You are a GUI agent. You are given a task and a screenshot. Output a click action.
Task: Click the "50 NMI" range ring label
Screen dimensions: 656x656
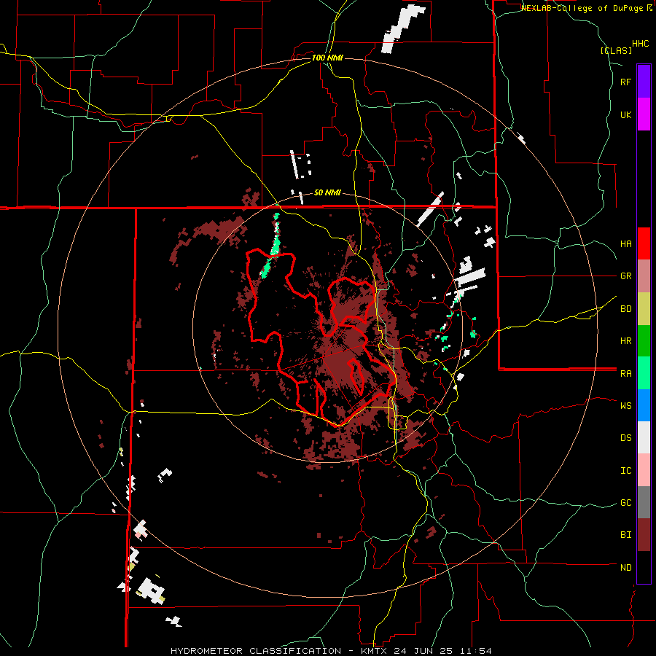pos(327,192)
